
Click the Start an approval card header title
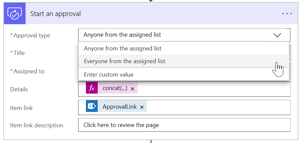tap(56, 14)
